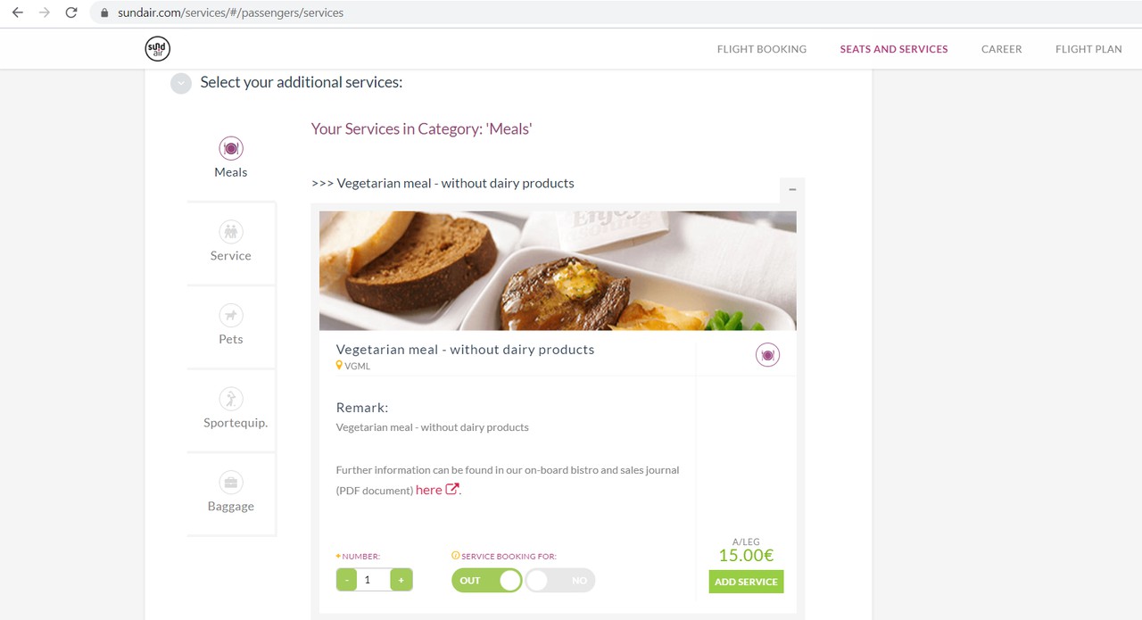The width and height of the screenshot is (1142, 620).
Task: Select the Meals category icon
Action: coord(231,148)
